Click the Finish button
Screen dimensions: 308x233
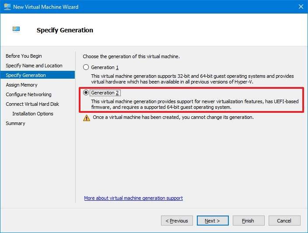point(248,221)
